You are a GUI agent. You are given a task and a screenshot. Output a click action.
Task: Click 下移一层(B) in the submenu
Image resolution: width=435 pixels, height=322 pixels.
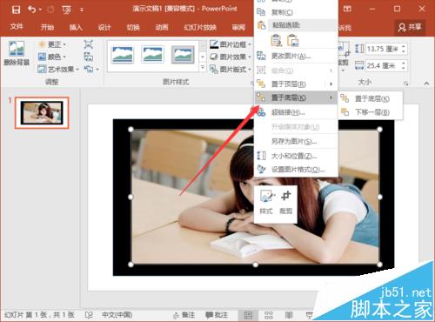point(371,112)
